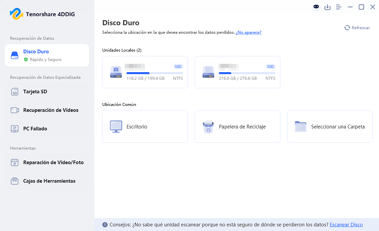Image resolution: width=379 pixels, height=231 pixels.
Task: Choose Seleccionar una Carpeta folder option
Action: (329, 127)
